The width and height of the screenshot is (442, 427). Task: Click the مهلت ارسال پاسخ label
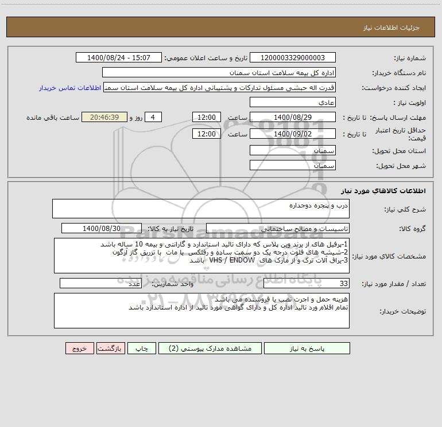398,117
